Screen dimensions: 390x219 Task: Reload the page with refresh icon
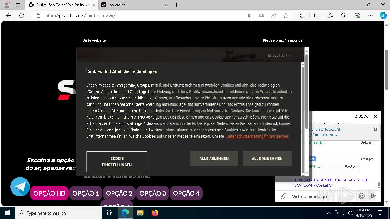click(22, 16)
